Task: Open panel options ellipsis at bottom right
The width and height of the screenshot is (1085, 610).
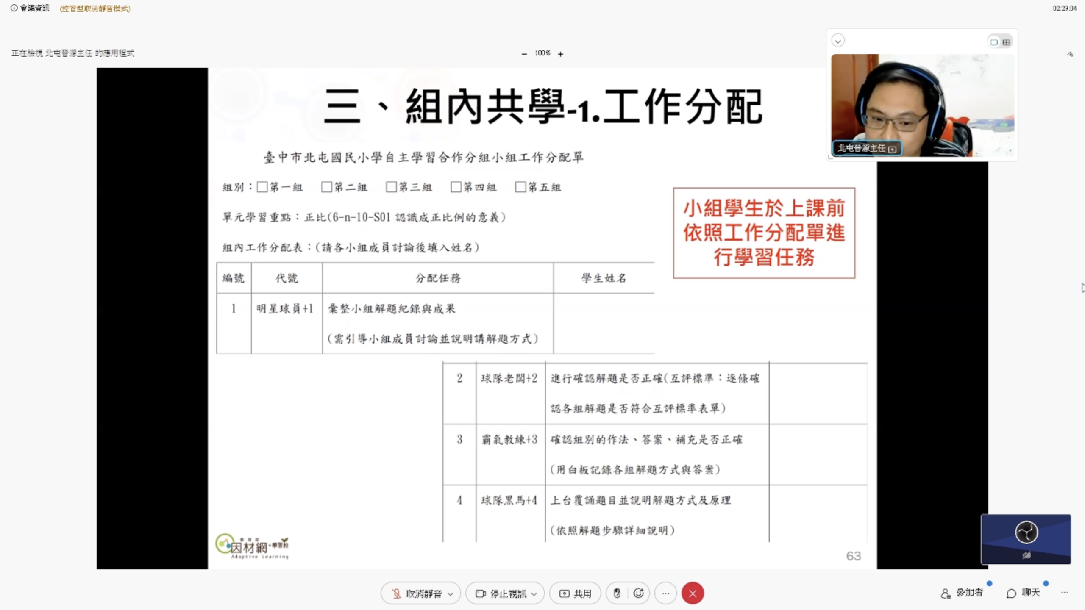Action: tap(1065, 593)
